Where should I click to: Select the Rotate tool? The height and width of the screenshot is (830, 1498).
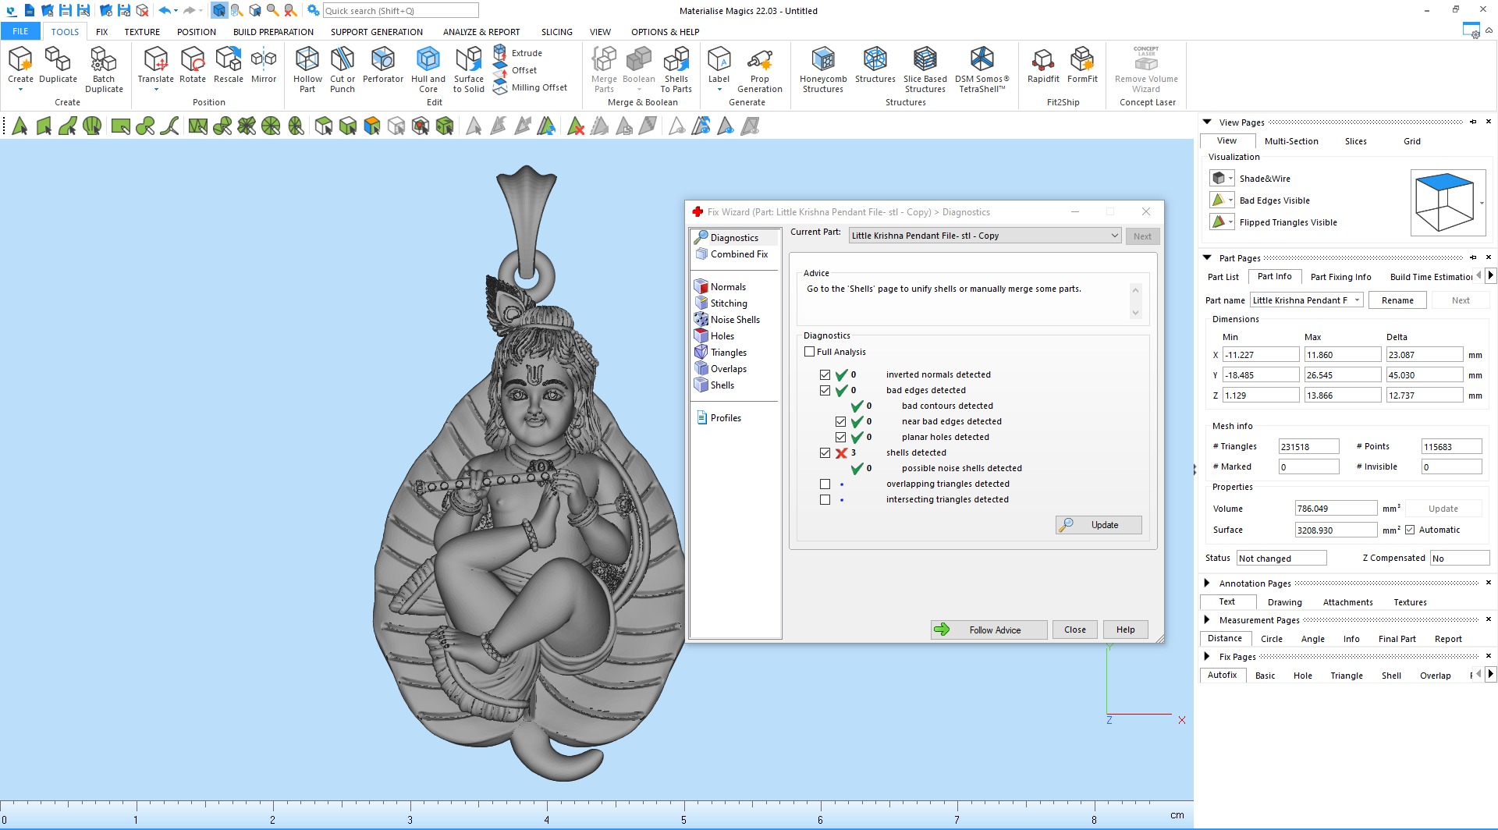click(193, 65)
